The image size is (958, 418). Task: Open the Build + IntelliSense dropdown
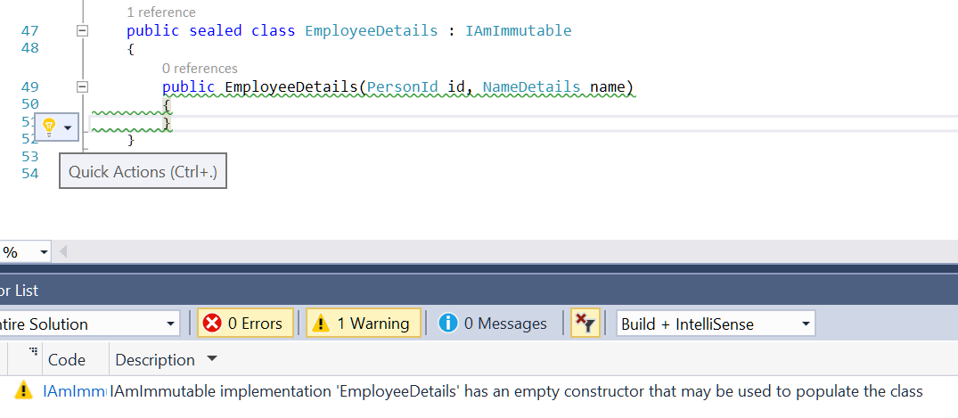tap(716, 324)
